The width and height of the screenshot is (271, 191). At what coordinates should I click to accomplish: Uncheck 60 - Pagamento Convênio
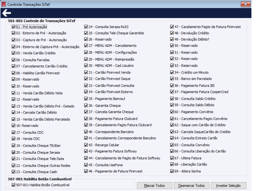[172, 112]
